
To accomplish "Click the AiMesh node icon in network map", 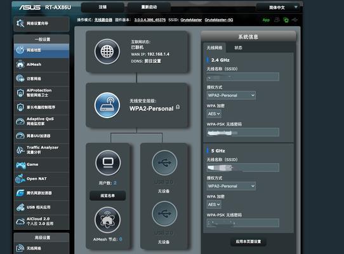I will pyautogui.click(x=107, y=220).
